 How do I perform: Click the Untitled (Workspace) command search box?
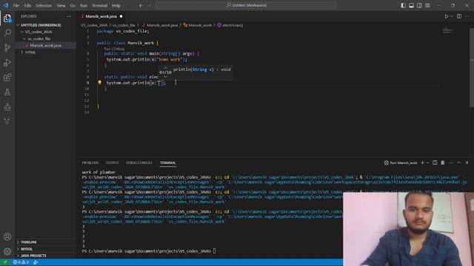[x=246, y=5]
